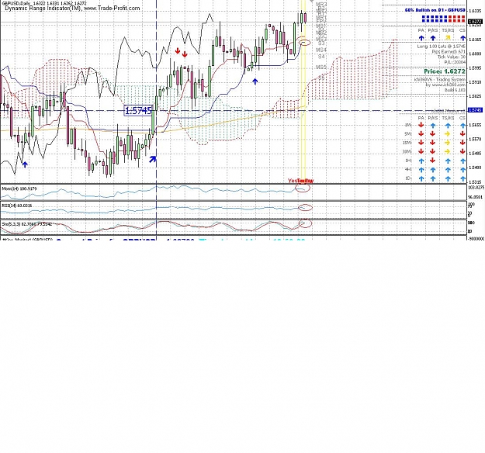Image resolution: width=485 pixels, height=453 pixels.
Task: Click the Pips Earned: 671 text
Action: pos(449,52)
